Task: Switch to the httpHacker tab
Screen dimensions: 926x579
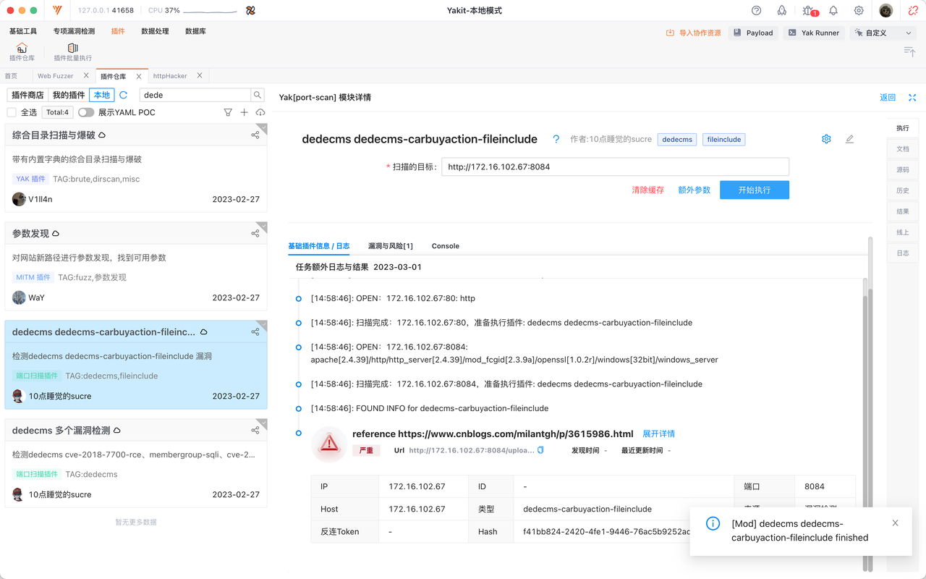Action: coord(170,76)
